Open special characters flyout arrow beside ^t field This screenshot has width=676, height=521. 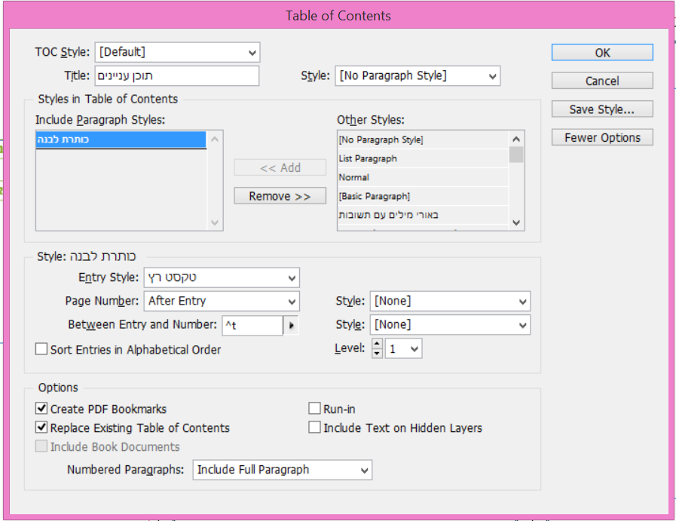pos(291,326)
